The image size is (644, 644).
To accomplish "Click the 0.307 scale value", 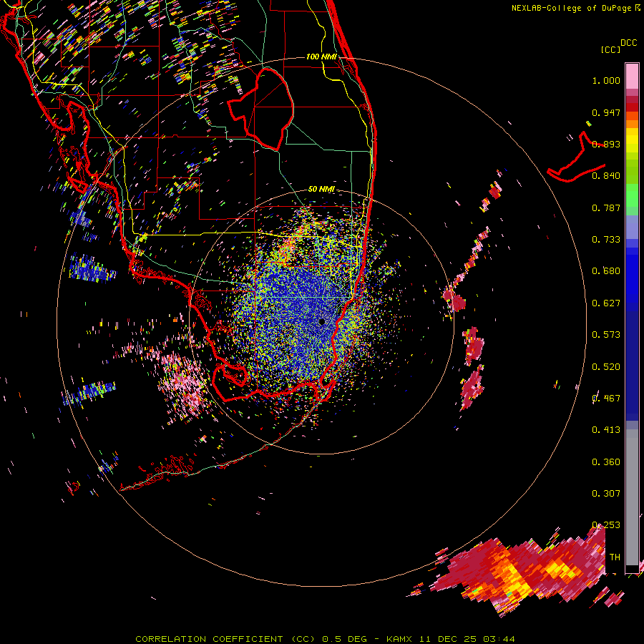I will [x=606, y=494].
